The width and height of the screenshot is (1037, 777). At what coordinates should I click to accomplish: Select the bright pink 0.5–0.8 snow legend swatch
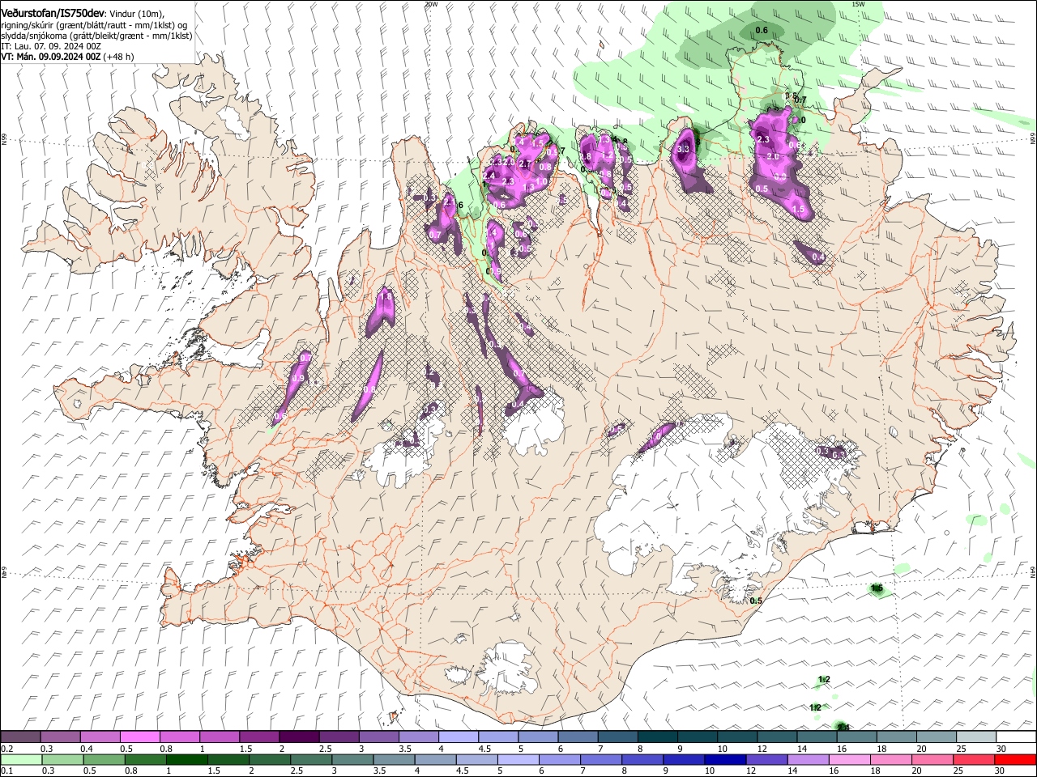(x=140, y=737)
